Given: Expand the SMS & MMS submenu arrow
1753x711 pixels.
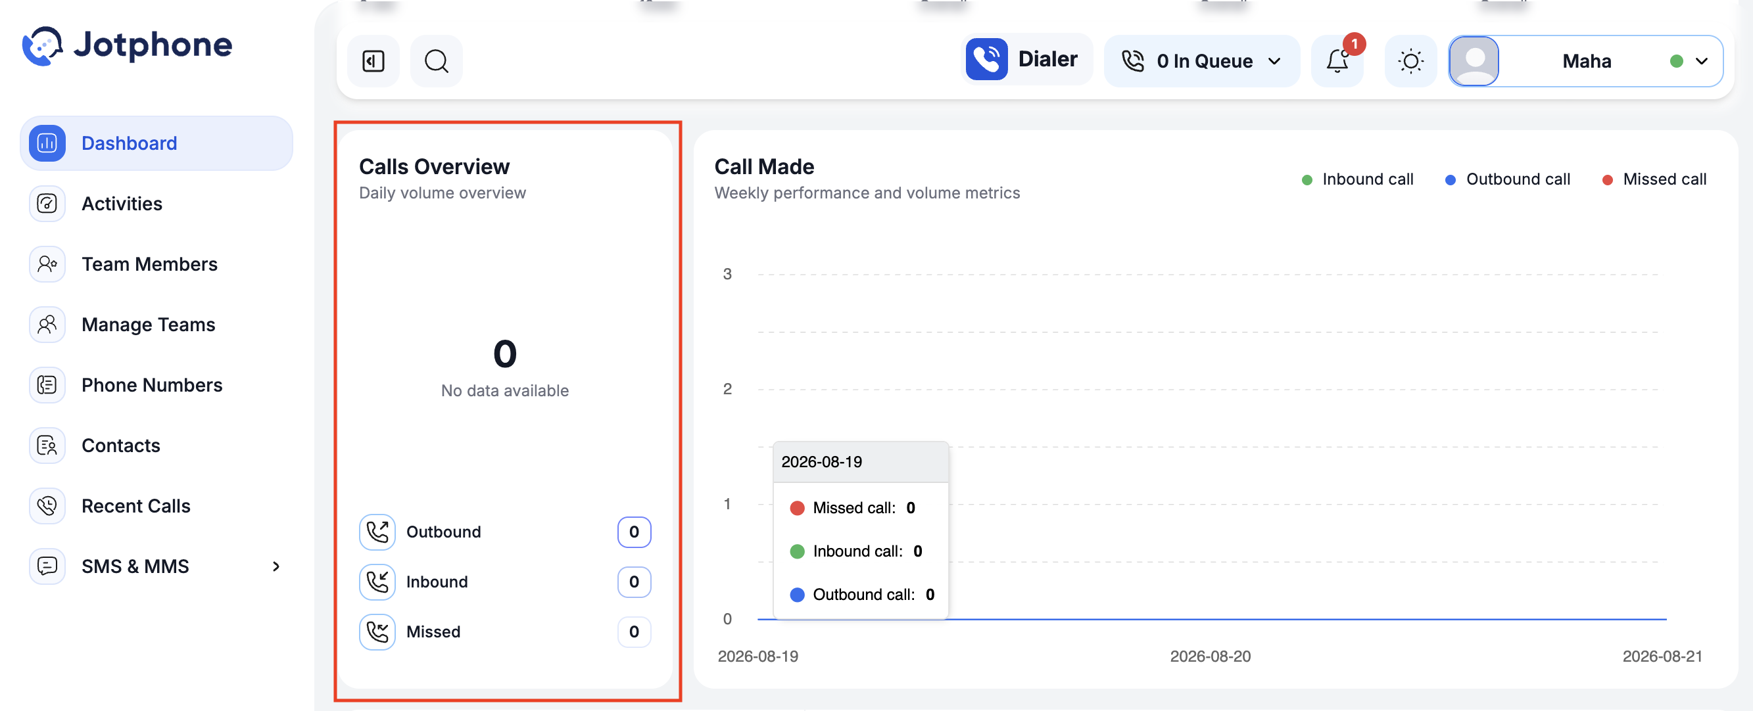Looking at the screenshot, I should tap(276, 566).
